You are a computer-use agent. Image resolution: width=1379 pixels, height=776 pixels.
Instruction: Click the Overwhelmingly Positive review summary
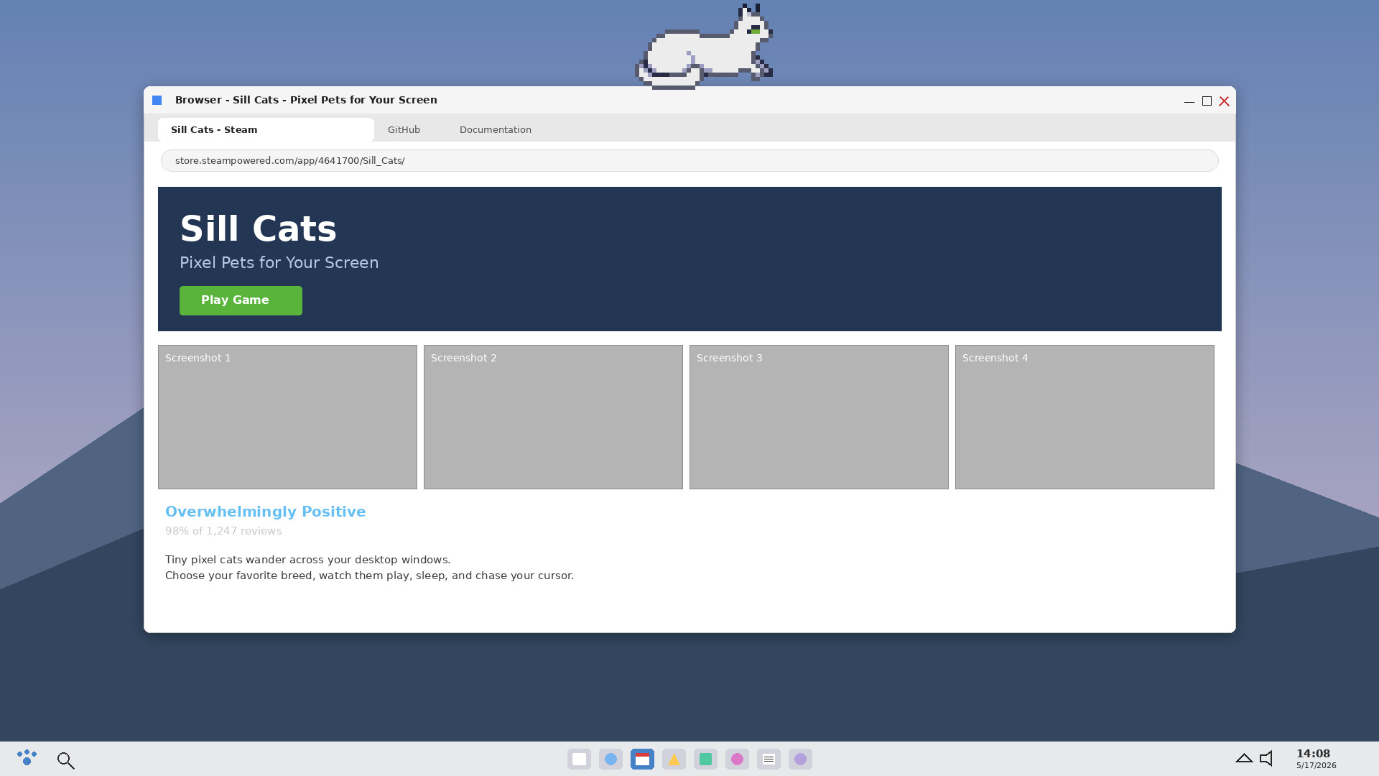tap(265, 512)
